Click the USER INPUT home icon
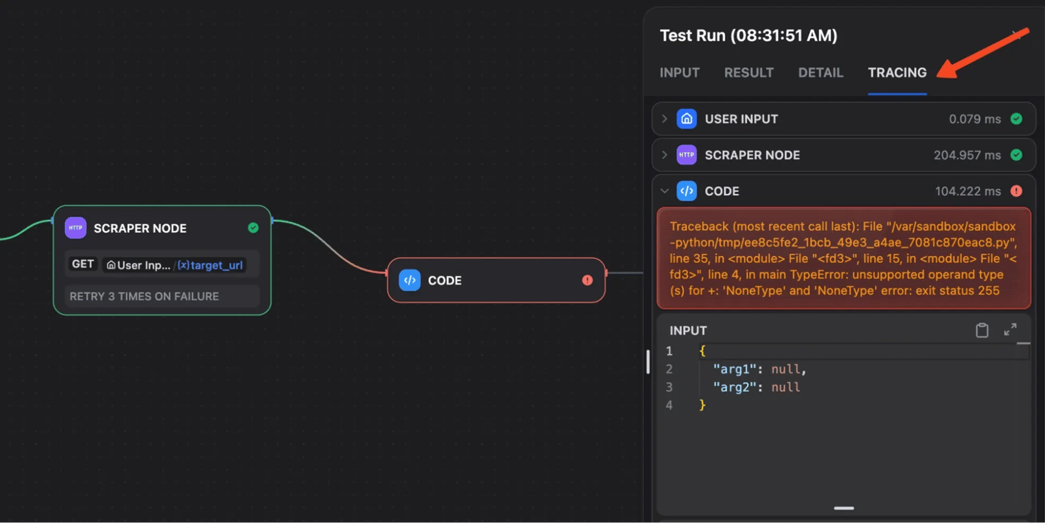 pos(686,119)
